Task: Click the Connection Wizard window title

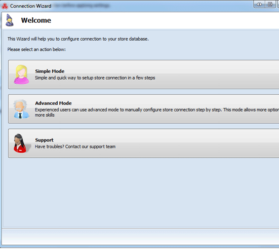Action: (30, 6)
